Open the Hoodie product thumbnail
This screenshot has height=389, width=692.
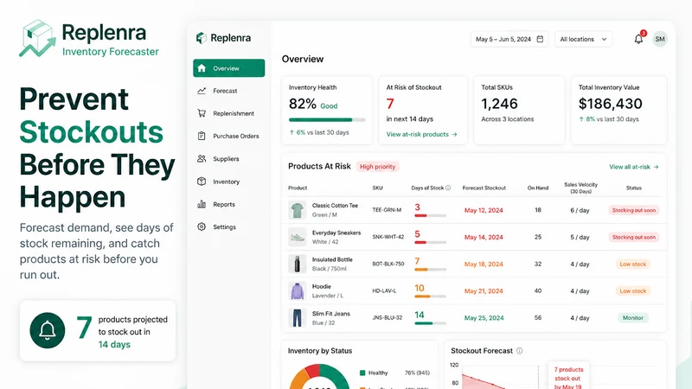coord(298,290)
